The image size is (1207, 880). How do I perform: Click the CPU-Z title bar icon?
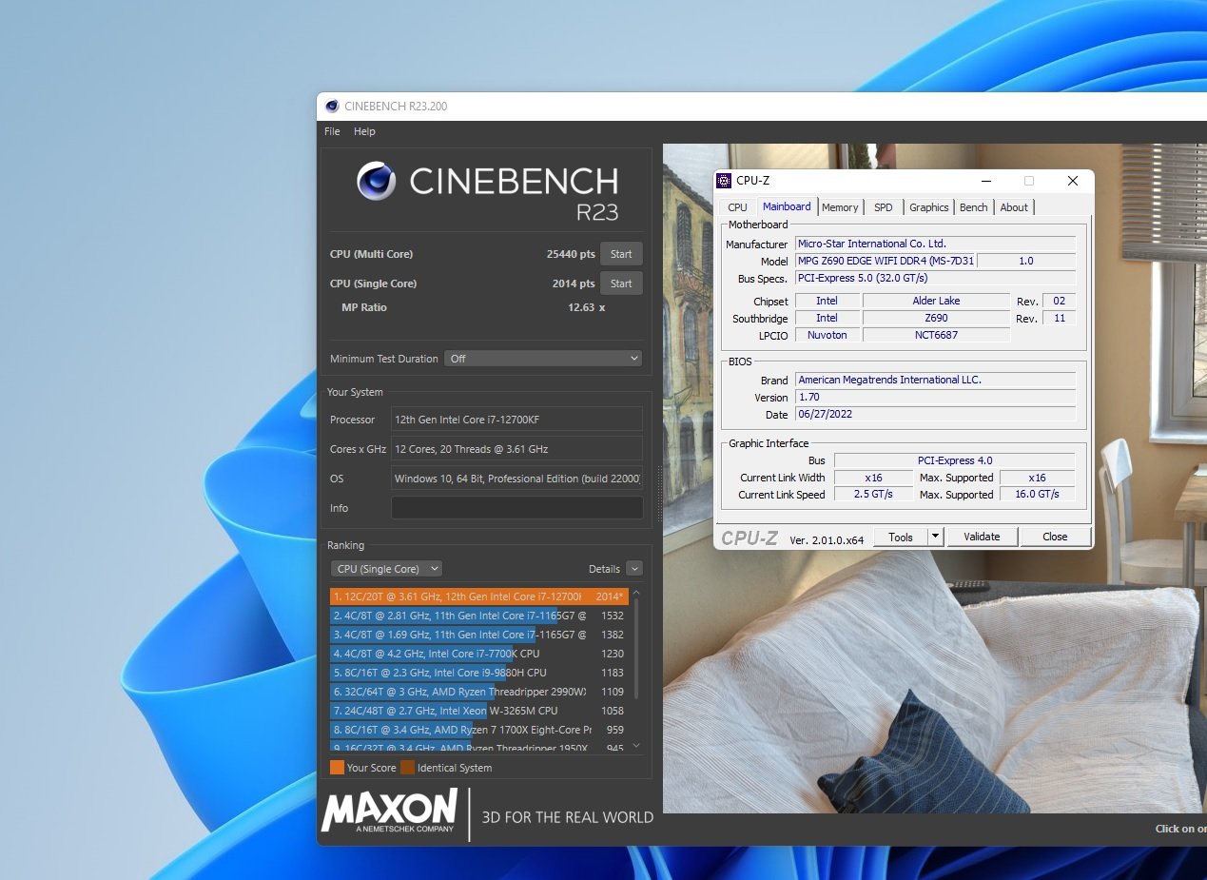coord(725,181)
